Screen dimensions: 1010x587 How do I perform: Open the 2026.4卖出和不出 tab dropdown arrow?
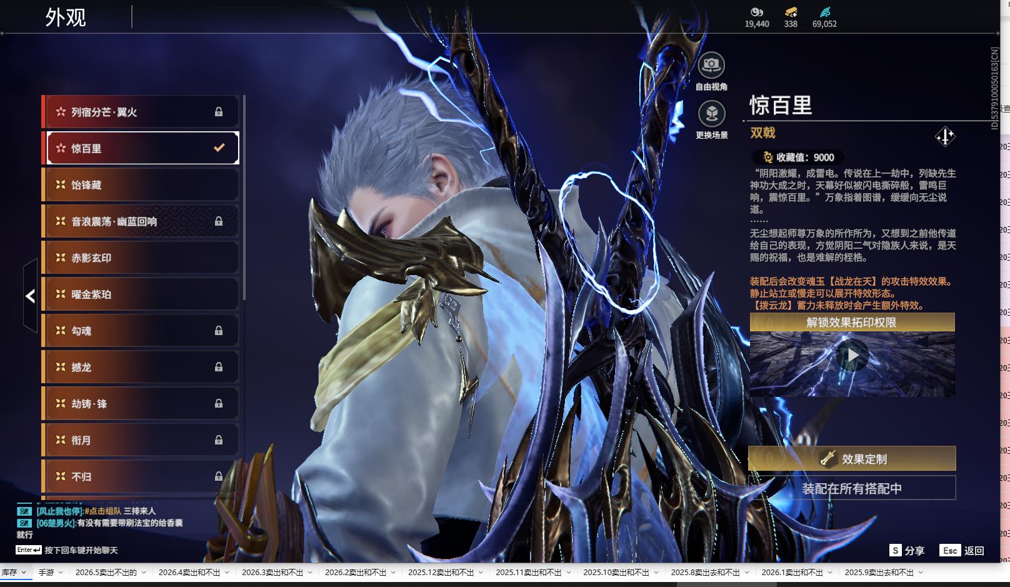point(227,573)
